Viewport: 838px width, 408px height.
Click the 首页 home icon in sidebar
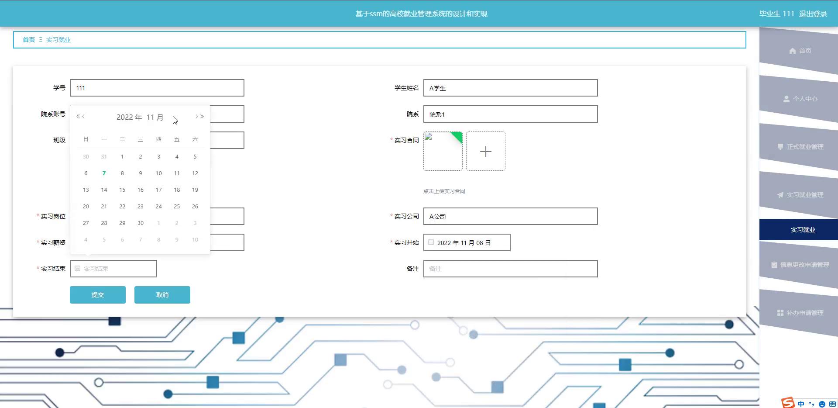[793, 51]
